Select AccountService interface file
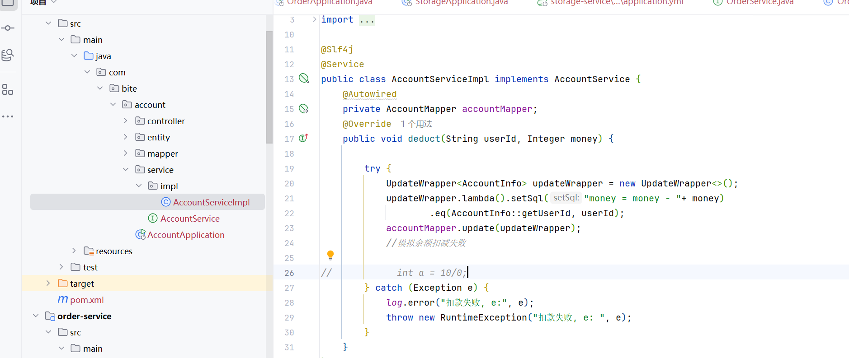849x358 pixels. point(190,219)
